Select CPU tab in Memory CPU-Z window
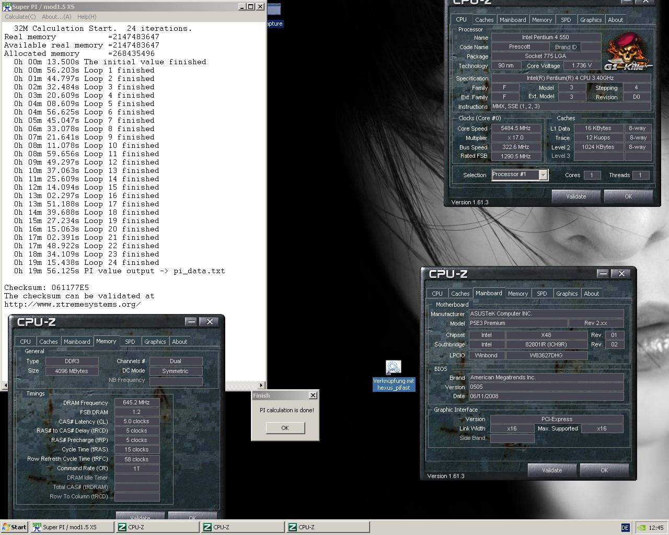 click(x=26, y=342)
